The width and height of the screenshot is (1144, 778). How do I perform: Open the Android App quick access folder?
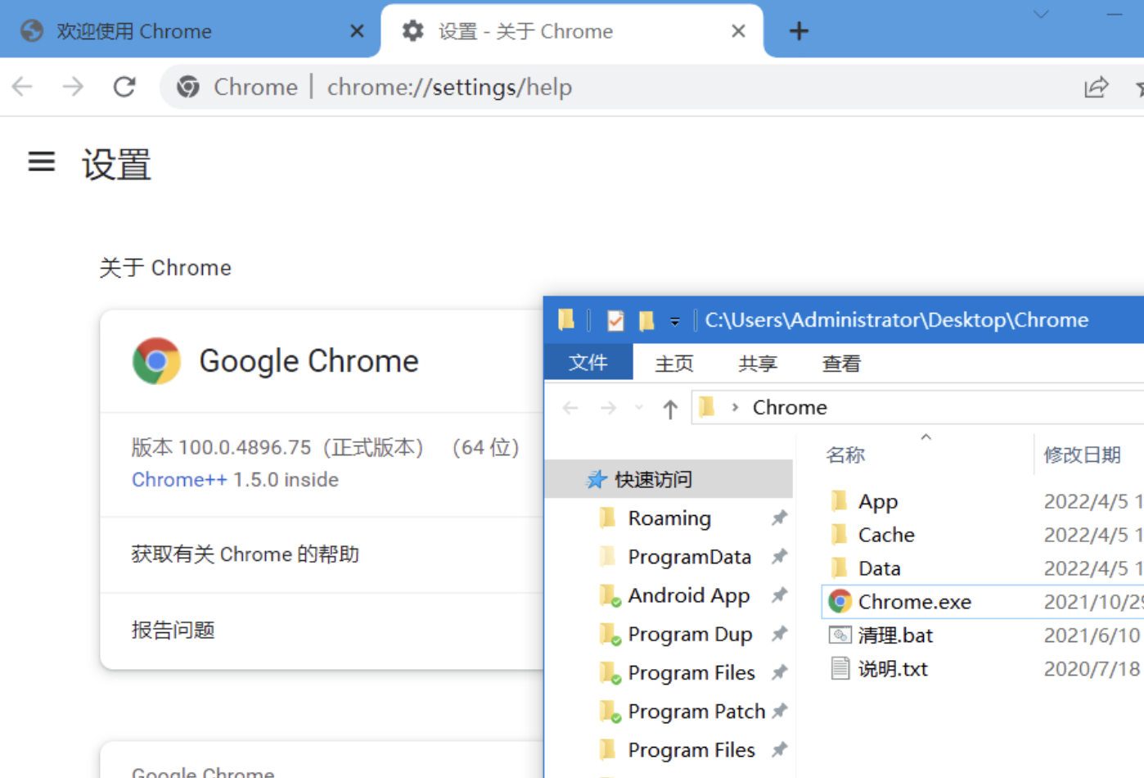(688, 595)
